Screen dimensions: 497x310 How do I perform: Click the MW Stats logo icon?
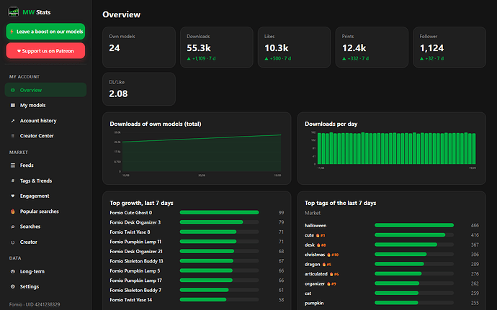click(13, 12)
